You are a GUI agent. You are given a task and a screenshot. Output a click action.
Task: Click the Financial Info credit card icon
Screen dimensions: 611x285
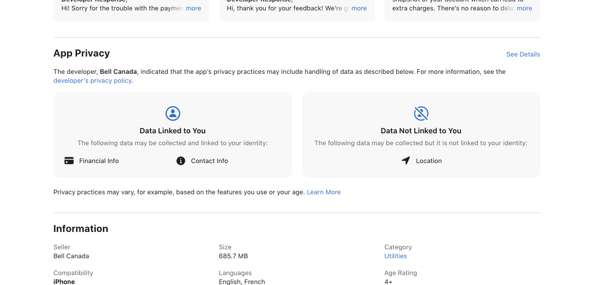click(x=69, y=161)
